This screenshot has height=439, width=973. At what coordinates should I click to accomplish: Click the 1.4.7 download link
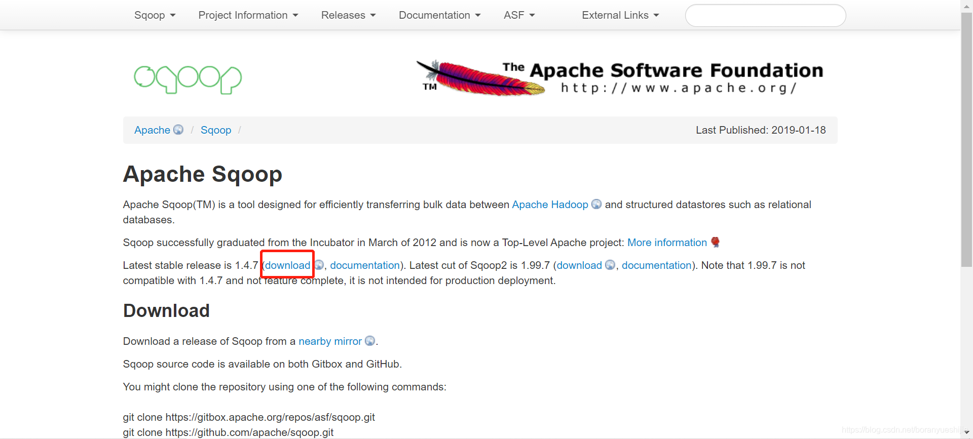click(288, 265)
